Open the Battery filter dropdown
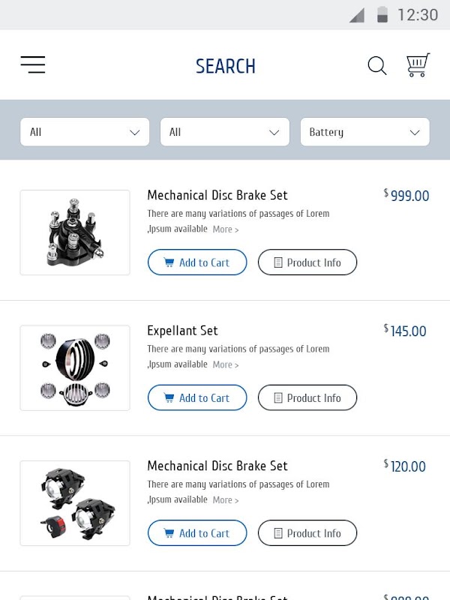 [x=364, y=132]
